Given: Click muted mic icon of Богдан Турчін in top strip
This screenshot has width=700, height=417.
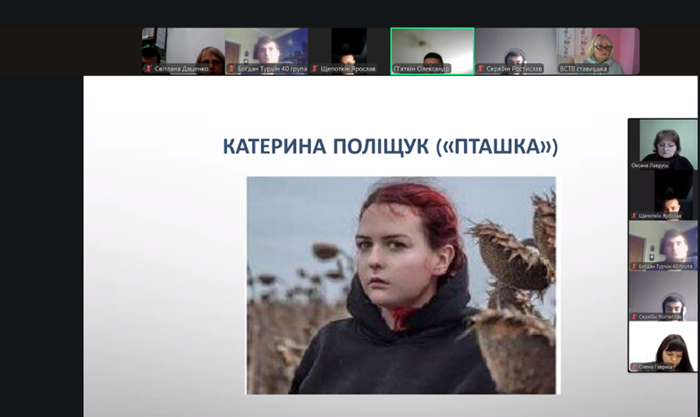Looking at the screenshot, I should click(232, 69).
